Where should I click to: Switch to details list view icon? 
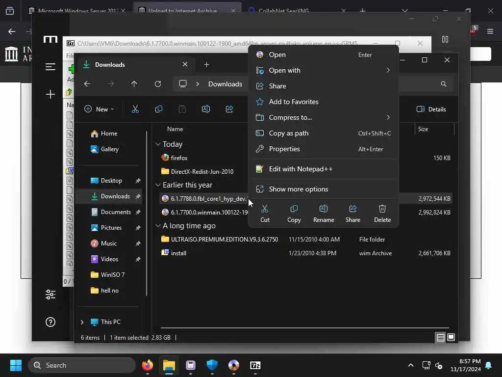441,338
